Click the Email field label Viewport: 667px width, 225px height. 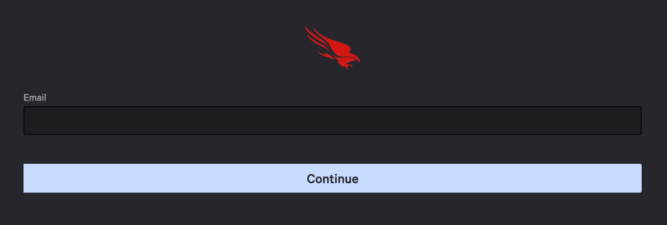[35, 97]
